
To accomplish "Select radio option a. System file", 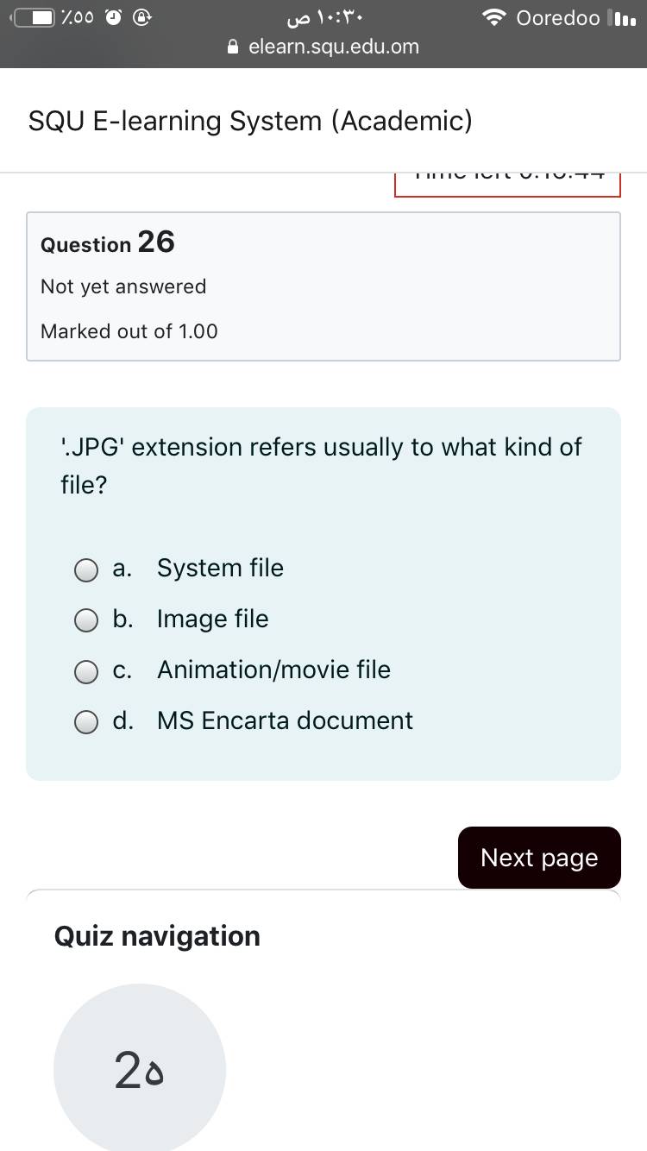I will click(85, 569).
